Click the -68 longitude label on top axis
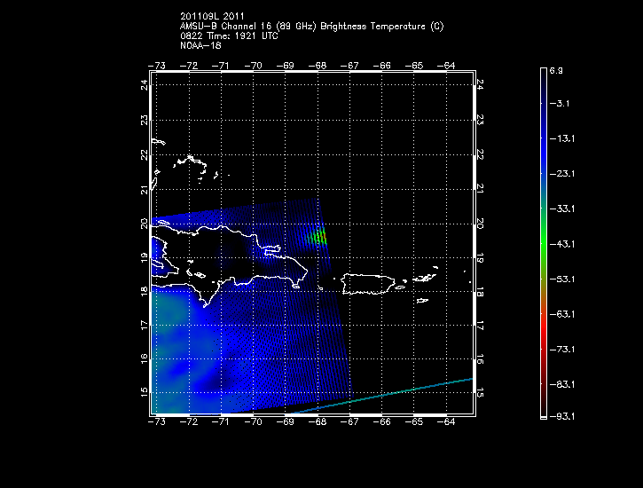The height and width of the screenshot is (488, 643). point(318,65)
